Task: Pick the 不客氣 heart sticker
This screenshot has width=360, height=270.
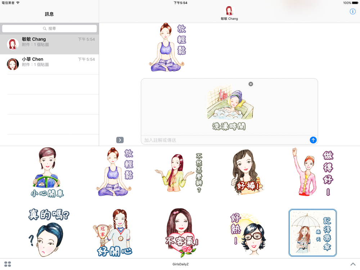Action: (x=181, y=233)
